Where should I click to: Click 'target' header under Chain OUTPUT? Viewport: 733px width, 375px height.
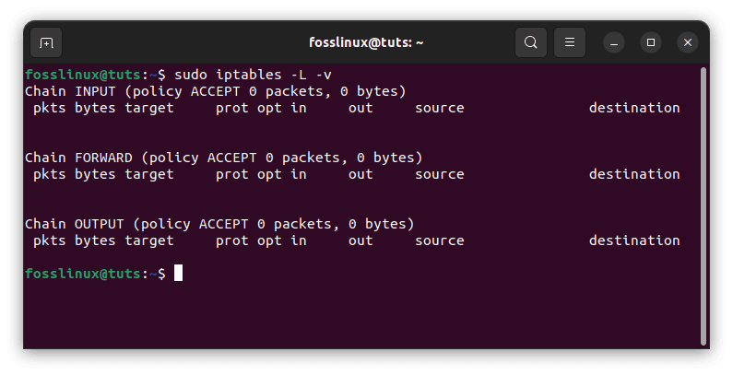(x=149, y=240)
